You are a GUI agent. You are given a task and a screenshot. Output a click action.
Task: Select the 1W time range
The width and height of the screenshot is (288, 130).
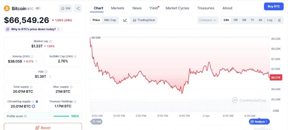tap(235, 20)
